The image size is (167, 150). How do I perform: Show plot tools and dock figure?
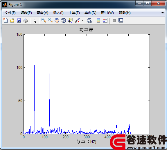pos(121,20)
